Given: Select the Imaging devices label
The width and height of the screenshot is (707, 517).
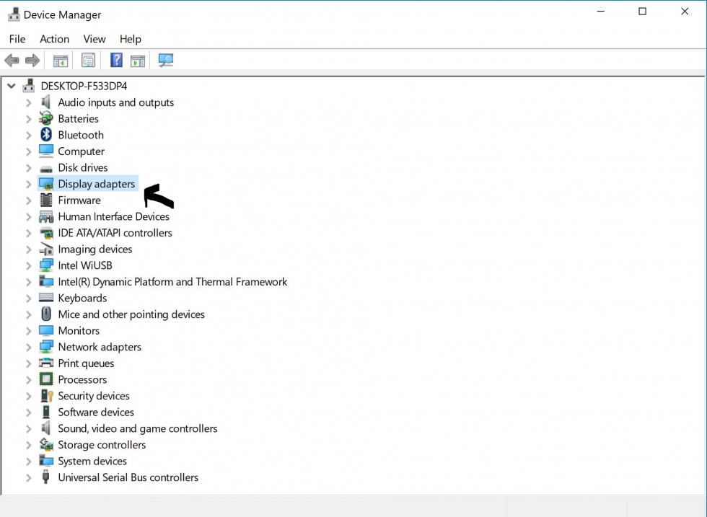Looking at the screenshot, I should pyautogui.click(x=95, y=249).
